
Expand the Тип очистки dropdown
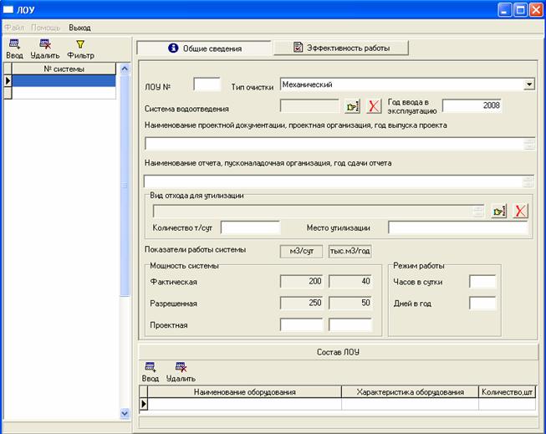528,84
